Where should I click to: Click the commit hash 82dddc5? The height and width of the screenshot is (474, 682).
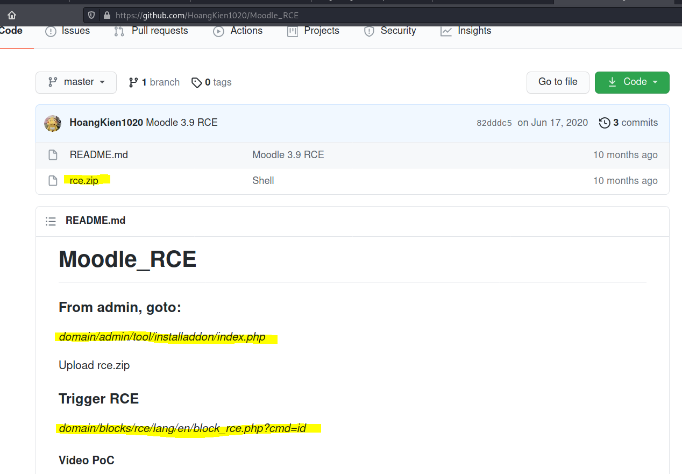pyautogui.click(x=494, y=123)
